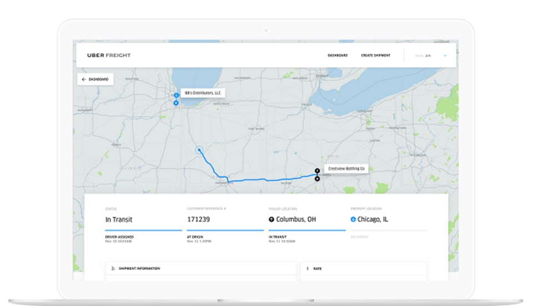
Task: Click the Uber Freight logo
Action: [109, 55]
